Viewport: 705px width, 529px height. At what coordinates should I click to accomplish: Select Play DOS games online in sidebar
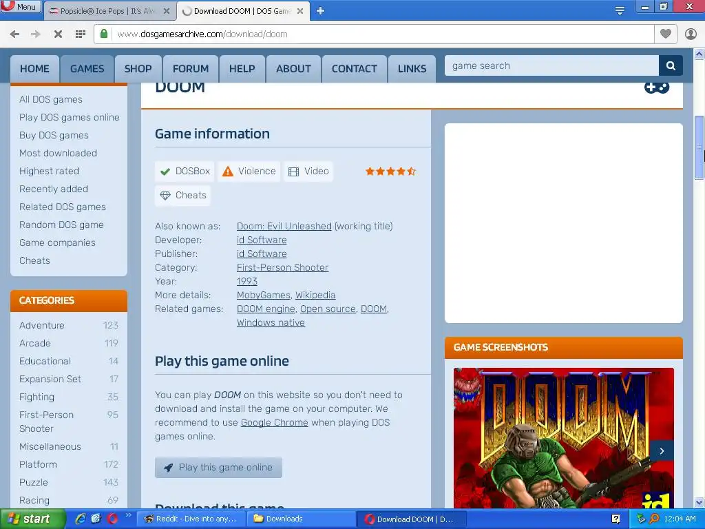[x=70, y=117]
